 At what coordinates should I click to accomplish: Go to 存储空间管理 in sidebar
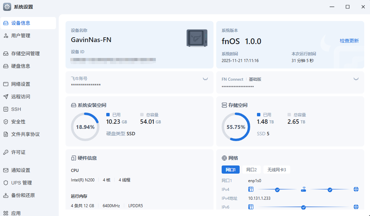pyautogui.click(x=28, y=54)
